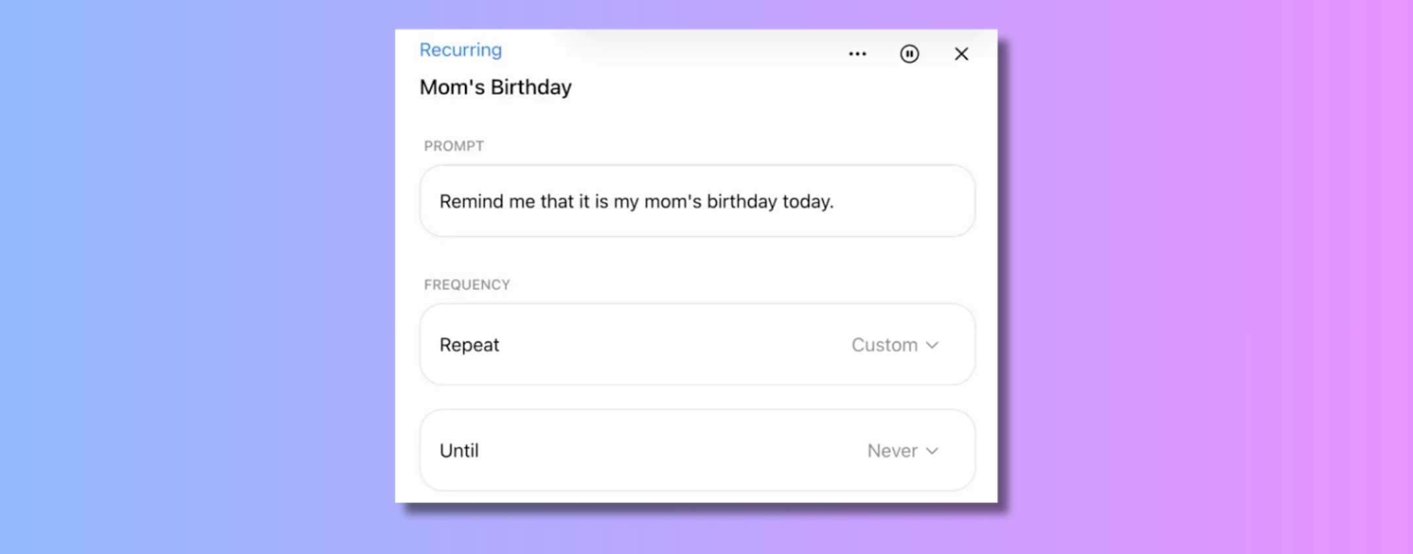The image size is (1413, 554).
Task: Focus the prompt text box
Action: 697,201
